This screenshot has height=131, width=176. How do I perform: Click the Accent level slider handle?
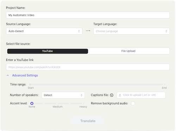32,104
